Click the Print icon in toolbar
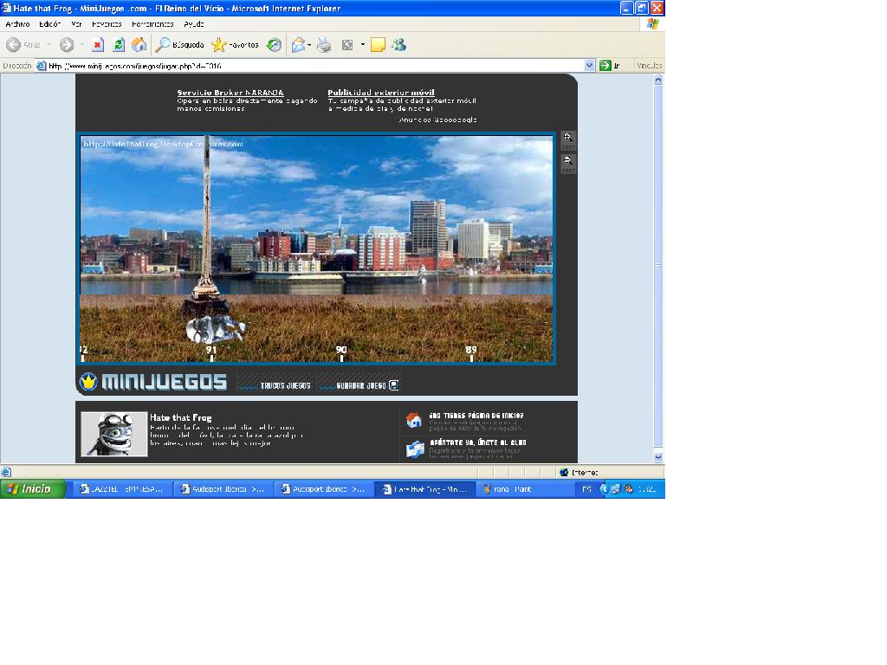Screen dimensions: 887x665 pyautogui.click(x=324, y=45)
